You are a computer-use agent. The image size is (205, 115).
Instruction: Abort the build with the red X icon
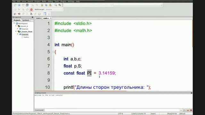tap(31, 10)
